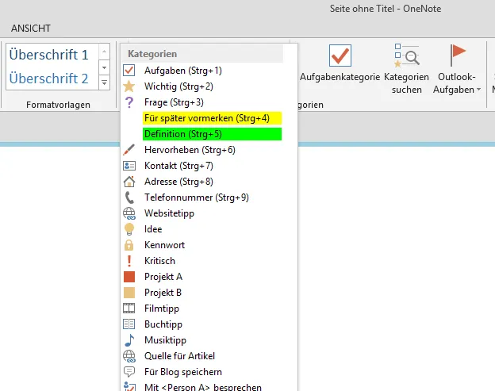
Task: Open the Outlook-Aufgaben dropdown arrow
Action: tap(478, 90)
